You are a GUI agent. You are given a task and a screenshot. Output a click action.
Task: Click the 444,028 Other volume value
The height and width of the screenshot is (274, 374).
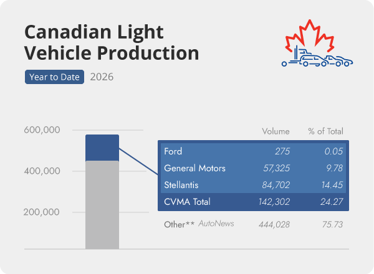point(274,224)
